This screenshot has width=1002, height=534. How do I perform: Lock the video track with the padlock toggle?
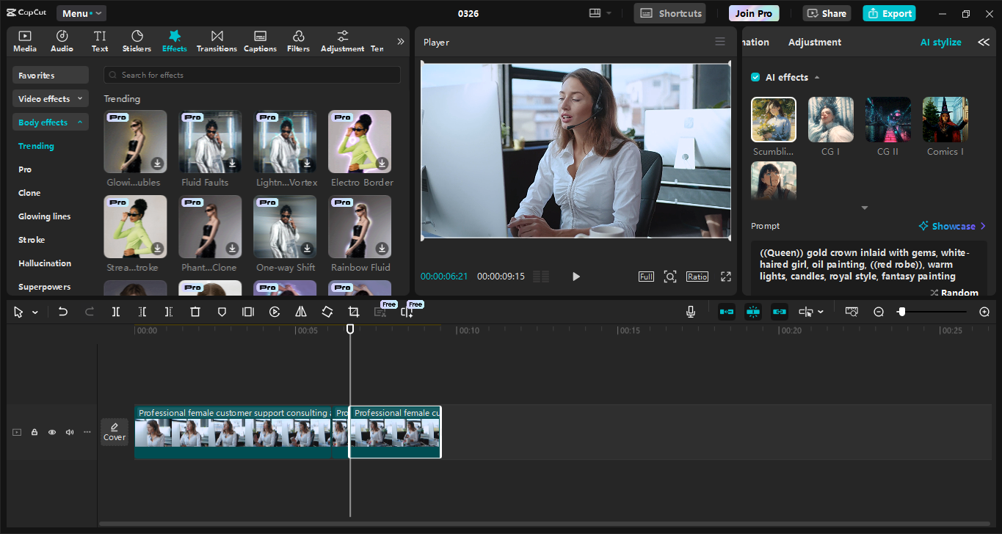tap(34, 432)
